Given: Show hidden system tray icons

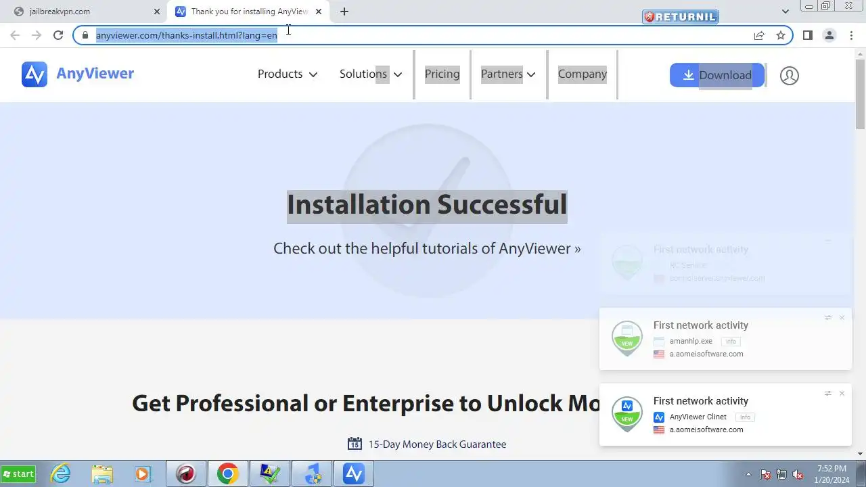Looking at the screenshot, I should [x=748, y=474].
